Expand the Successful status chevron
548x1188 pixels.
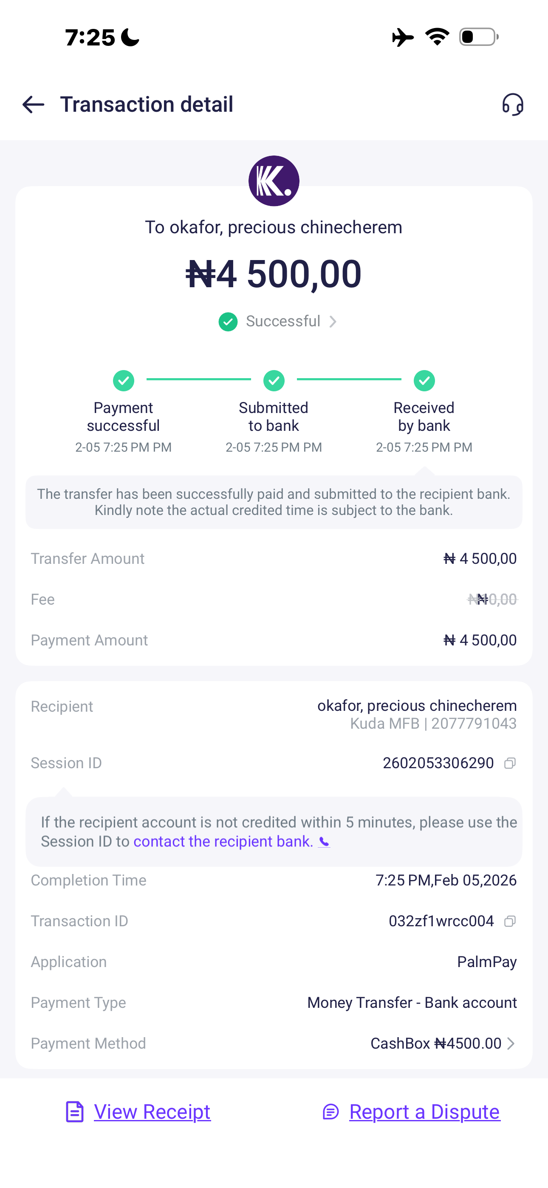(333, 322)
